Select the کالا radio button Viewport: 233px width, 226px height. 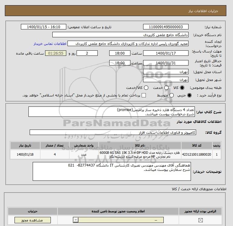pos(182,88)
